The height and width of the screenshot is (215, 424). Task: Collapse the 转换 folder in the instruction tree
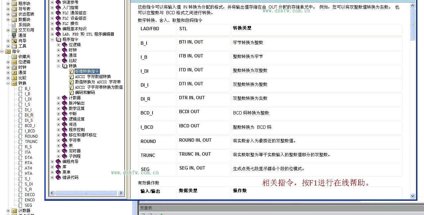[x=8, y=83]
